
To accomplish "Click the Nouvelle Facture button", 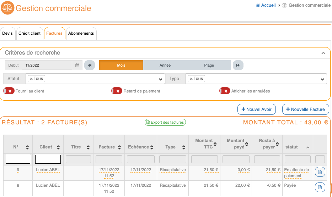I will pyautogui.click(x=305, y=109).
